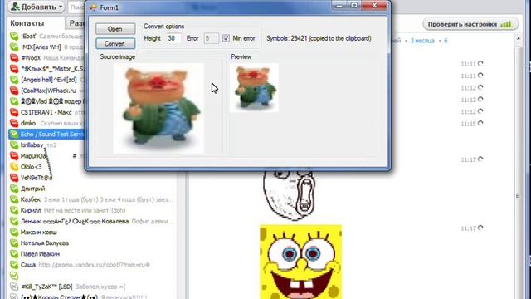Edit the Height value field

[173, 38]
